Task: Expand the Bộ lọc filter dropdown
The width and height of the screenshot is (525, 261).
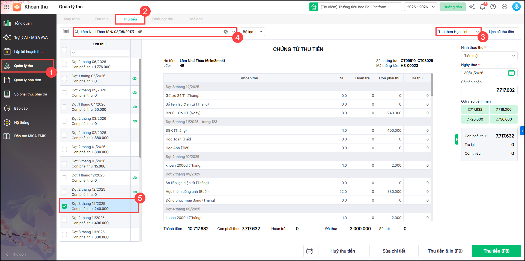Action: pyautogui.click(x=252, y=32)
